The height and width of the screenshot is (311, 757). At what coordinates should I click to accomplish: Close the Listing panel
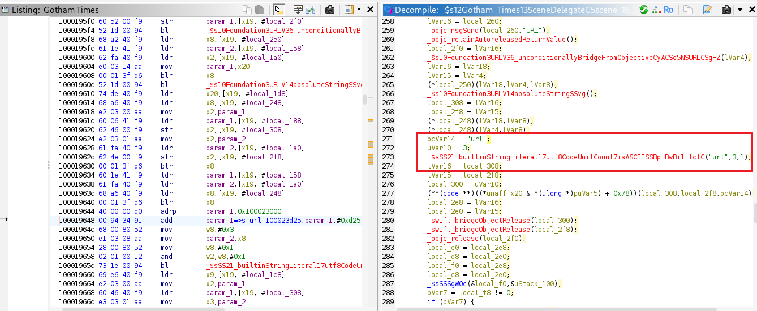point(370,10)
